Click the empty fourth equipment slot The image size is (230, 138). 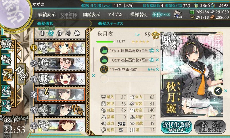128,78
